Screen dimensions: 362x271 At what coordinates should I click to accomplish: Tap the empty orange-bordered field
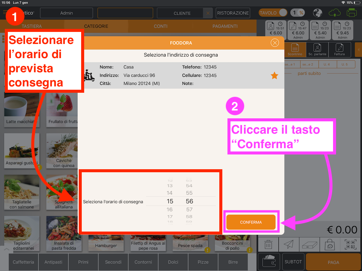125,13
